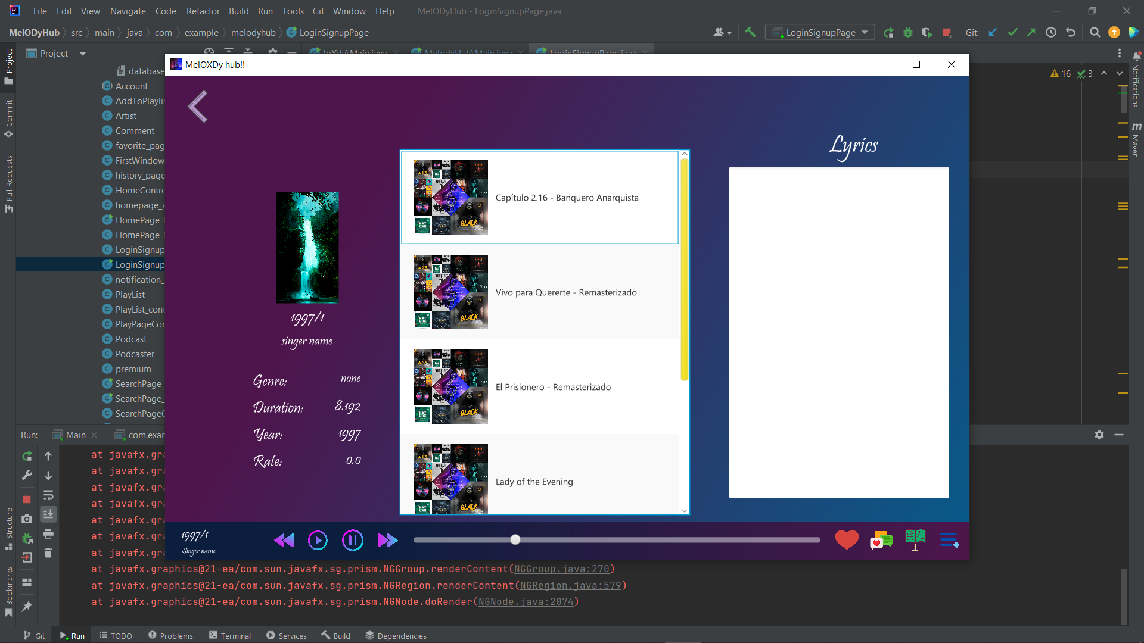Commit changes with the green checkmark Git button

(1012, 32)
